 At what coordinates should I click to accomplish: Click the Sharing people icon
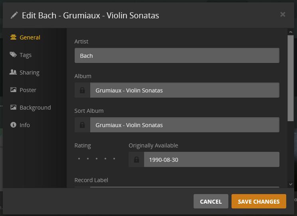tap(14, 72)
